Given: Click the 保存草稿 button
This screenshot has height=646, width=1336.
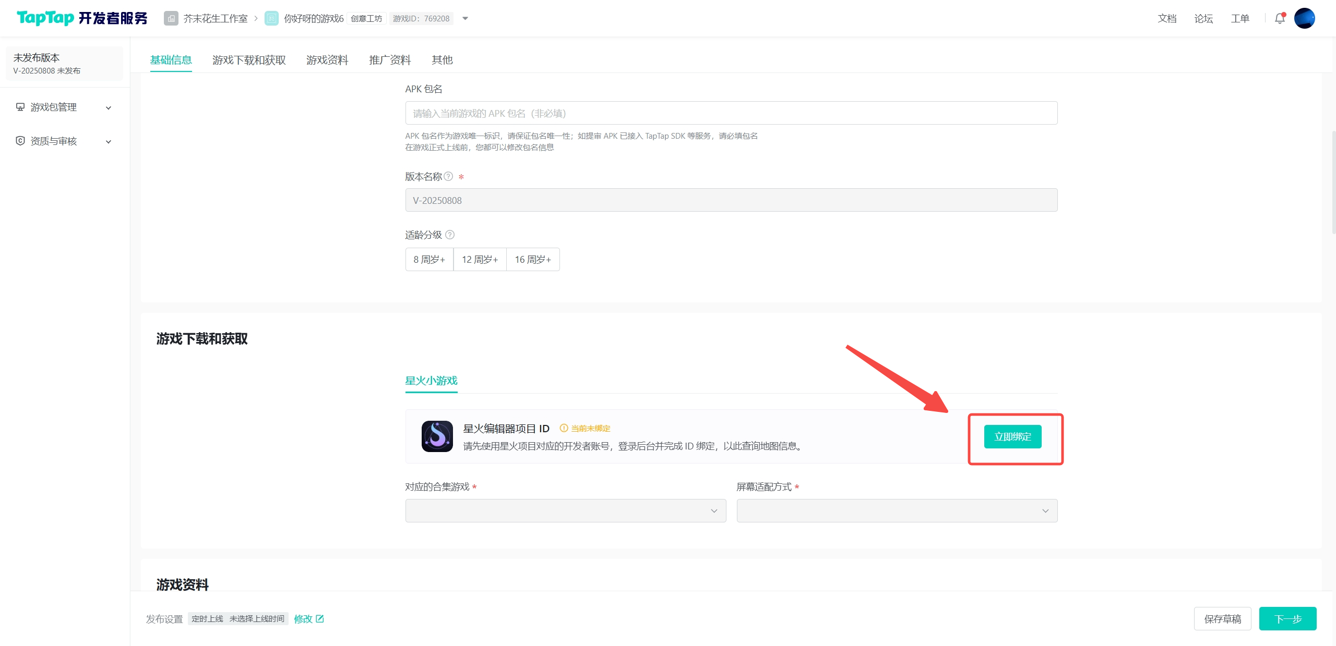Looking at the screenshot, I should (x=1222, y=618).
